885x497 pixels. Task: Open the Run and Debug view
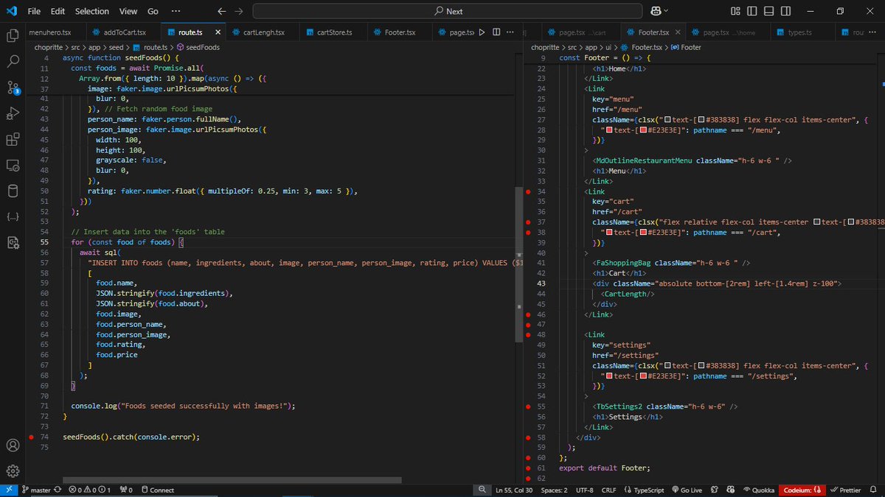(x=13, y=113)
